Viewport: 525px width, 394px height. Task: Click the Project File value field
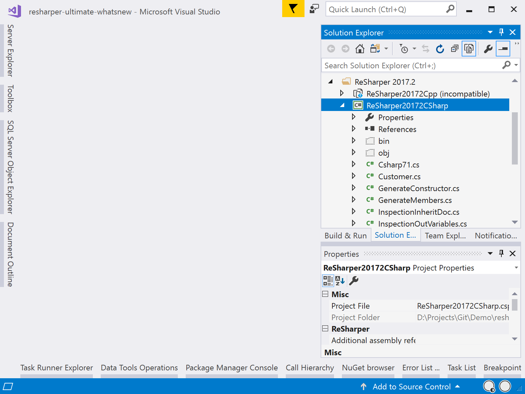coord(463,306)
